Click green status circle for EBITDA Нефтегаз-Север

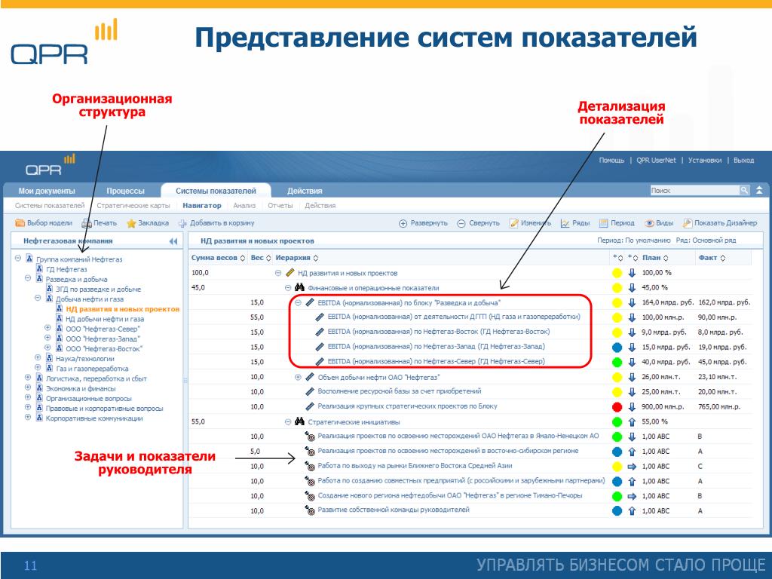[x=617, y=363]
